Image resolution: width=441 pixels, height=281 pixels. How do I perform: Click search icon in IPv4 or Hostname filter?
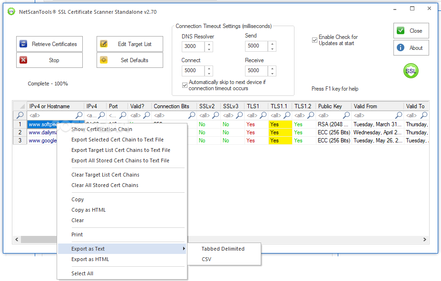point(79,115)
